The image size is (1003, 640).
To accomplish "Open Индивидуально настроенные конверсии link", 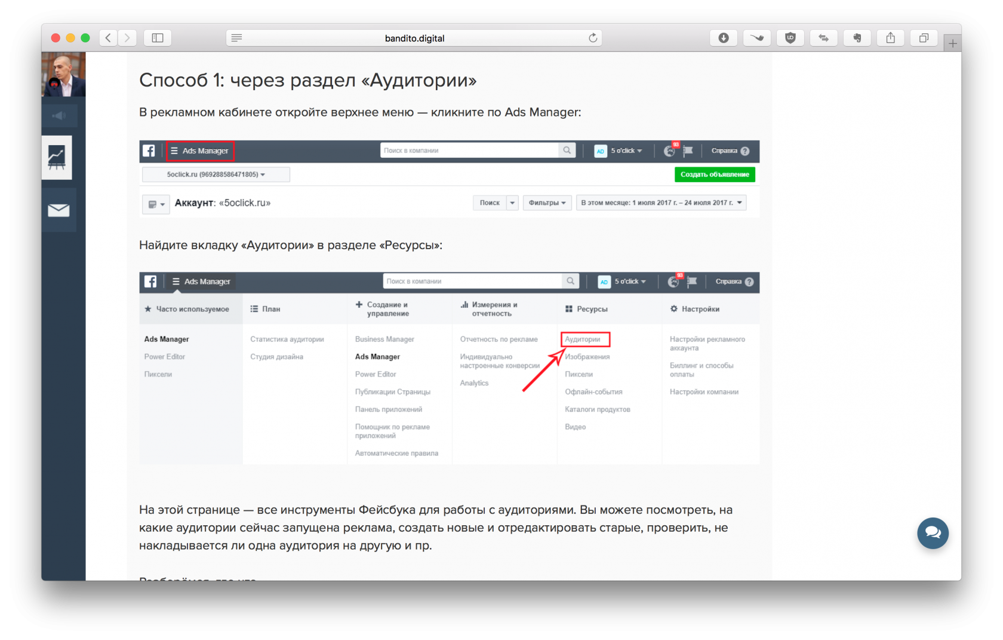I will (500, 361).
